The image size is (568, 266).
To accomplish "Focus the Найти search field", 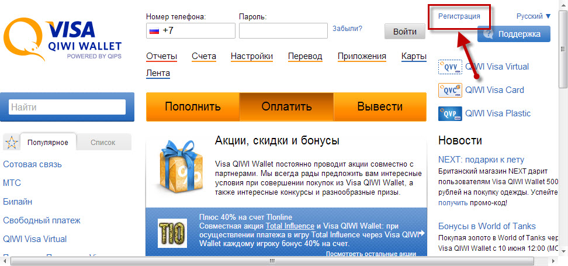I will [x=67, y=107].
